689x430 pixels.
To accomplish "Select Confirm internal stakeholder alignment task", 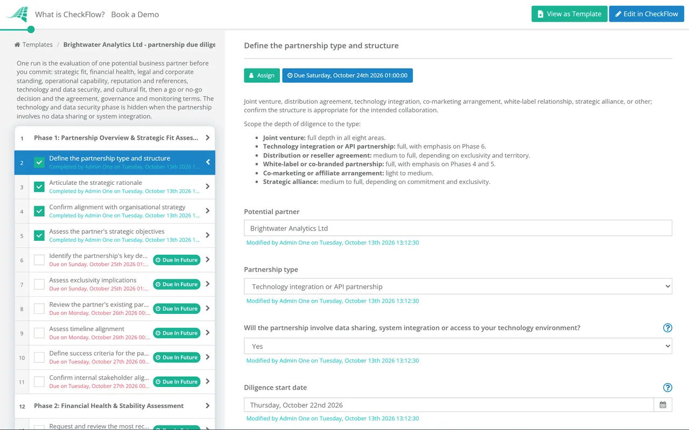I will (99, 378).
